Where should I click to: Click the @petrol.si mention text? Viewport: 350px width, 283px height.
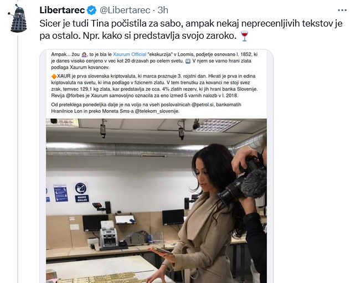pos(203,105)
